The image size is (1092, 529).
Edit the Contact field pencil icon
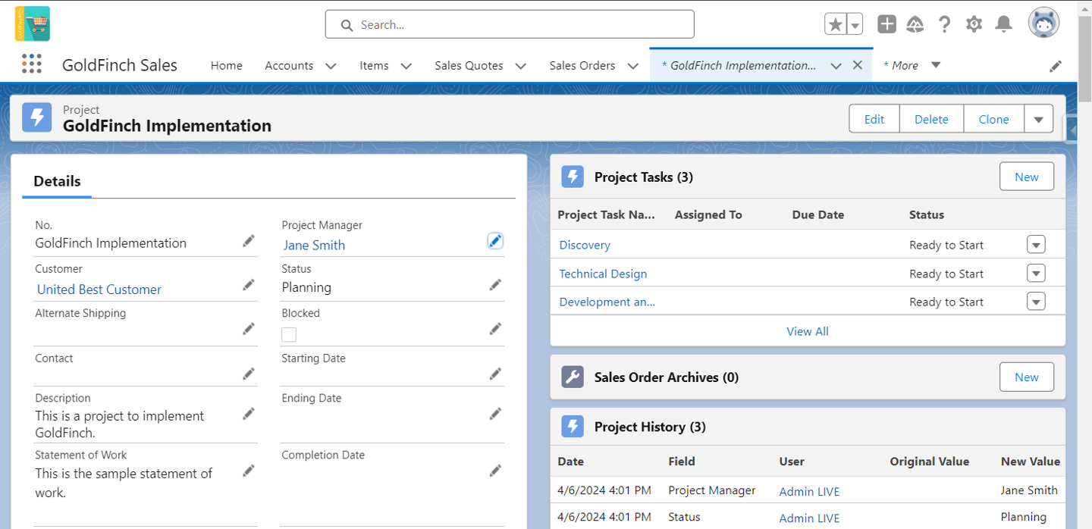[x=248, y=374]
